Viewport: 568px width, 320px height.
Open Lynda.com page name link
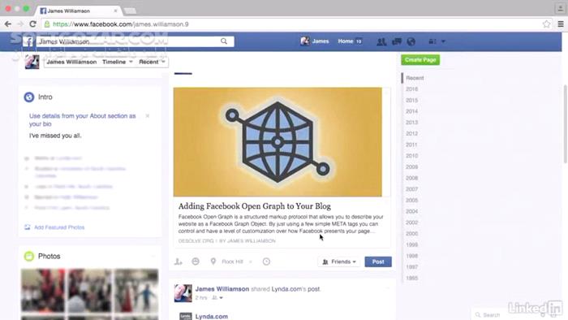click(x=212, y=317)
